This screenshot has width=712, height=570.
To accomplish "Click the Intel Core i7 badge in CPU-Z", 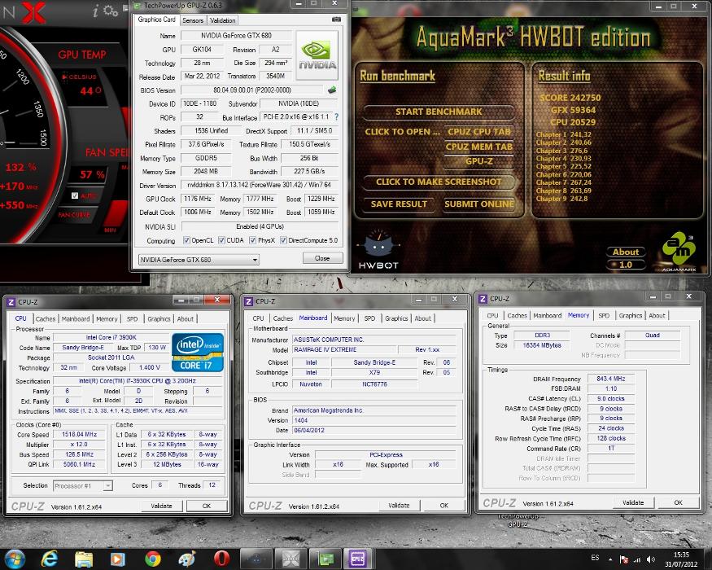I will click(198, 353).
